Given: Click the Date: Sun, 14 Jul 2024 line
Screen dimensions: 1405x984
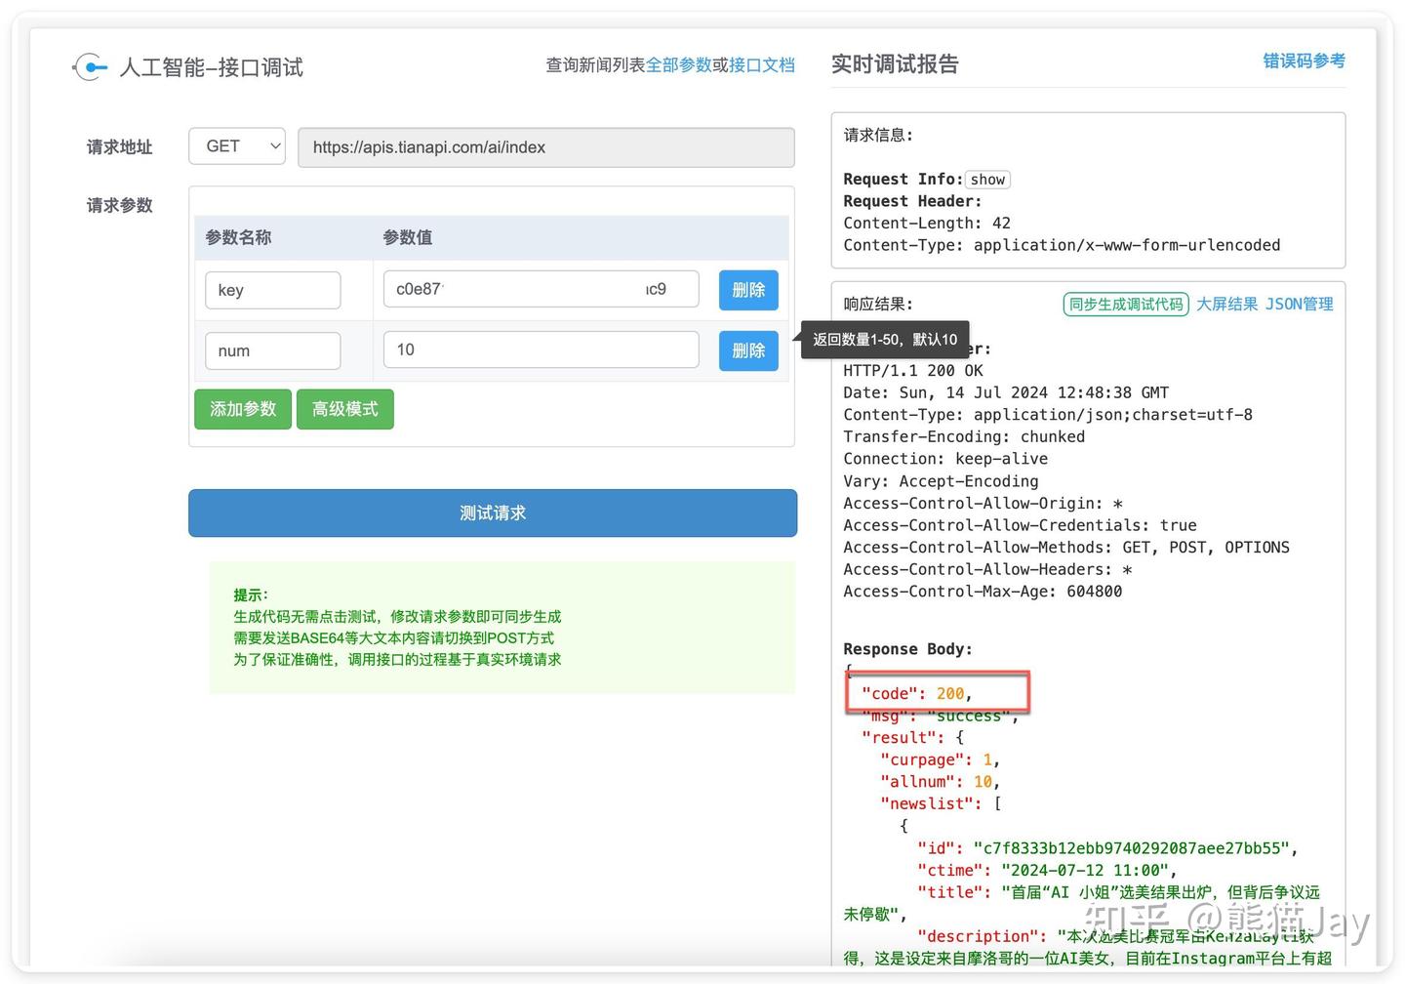Looking at the screenshot, I should [x=1006, y=392].
